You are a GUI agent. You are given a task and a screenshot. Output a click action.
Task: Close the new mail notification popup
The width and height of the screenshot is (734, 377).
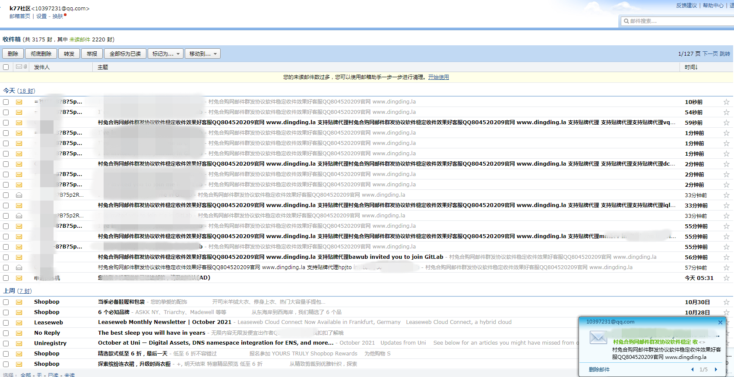720,322
